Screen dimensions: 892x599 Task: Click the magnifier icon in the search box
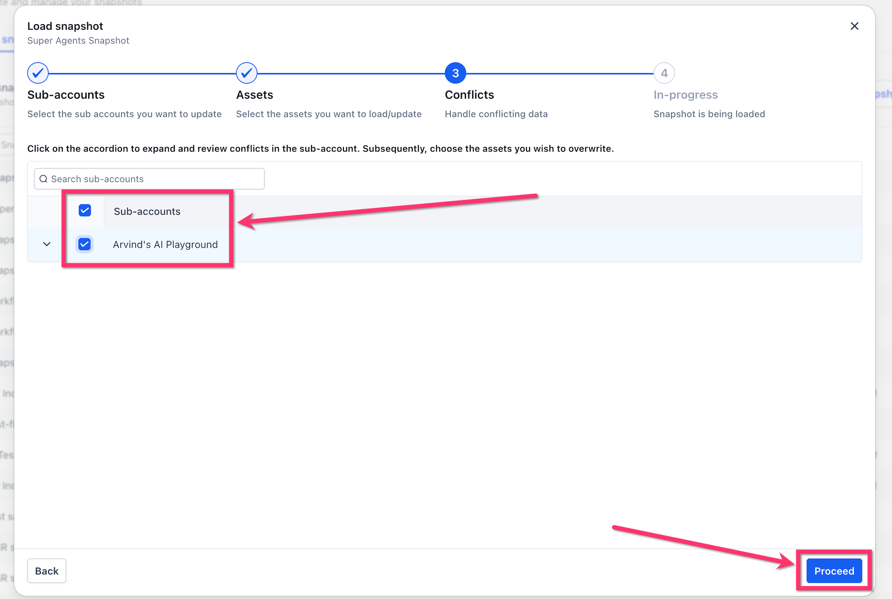click(x=43, y=179)
